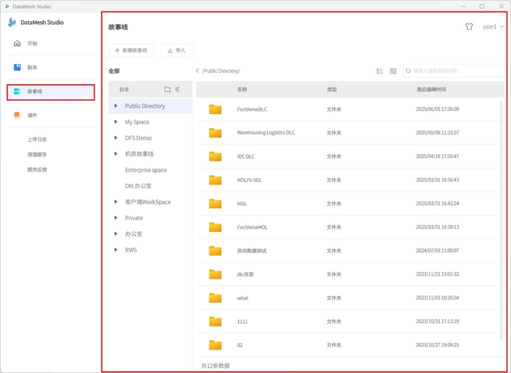
Task: Expand the Public Directory tree node
Action: coord(116,106)
